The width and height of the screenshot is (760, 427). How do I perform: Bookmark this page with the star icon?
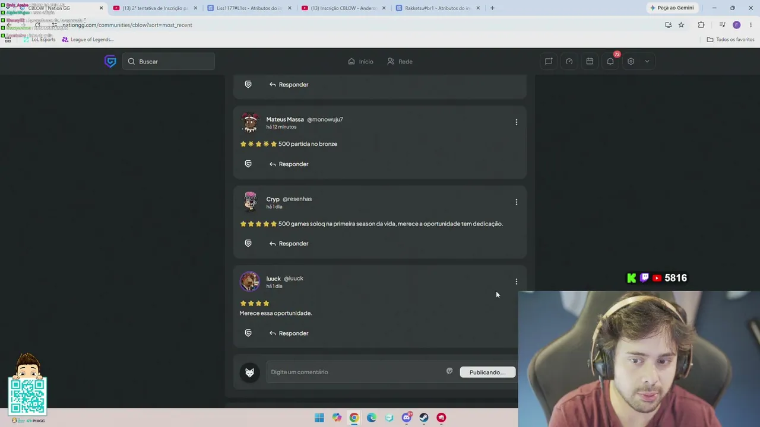pyautogui.click(x=681, y=25)
